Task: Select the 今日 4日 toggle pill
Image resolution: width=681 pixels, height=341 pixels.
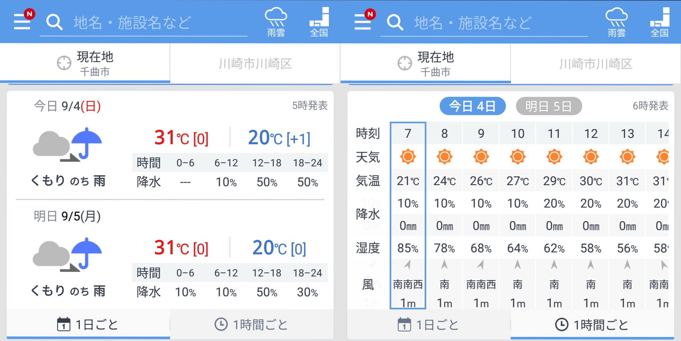Action: (473, 106)
